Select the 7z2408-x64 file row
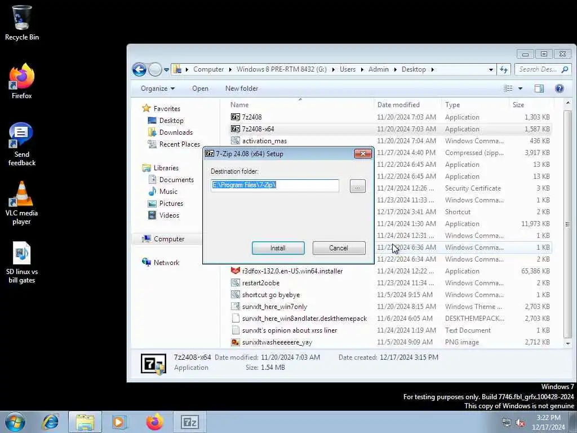The height and width of the screenshot is (433, 577). point(390,129)
